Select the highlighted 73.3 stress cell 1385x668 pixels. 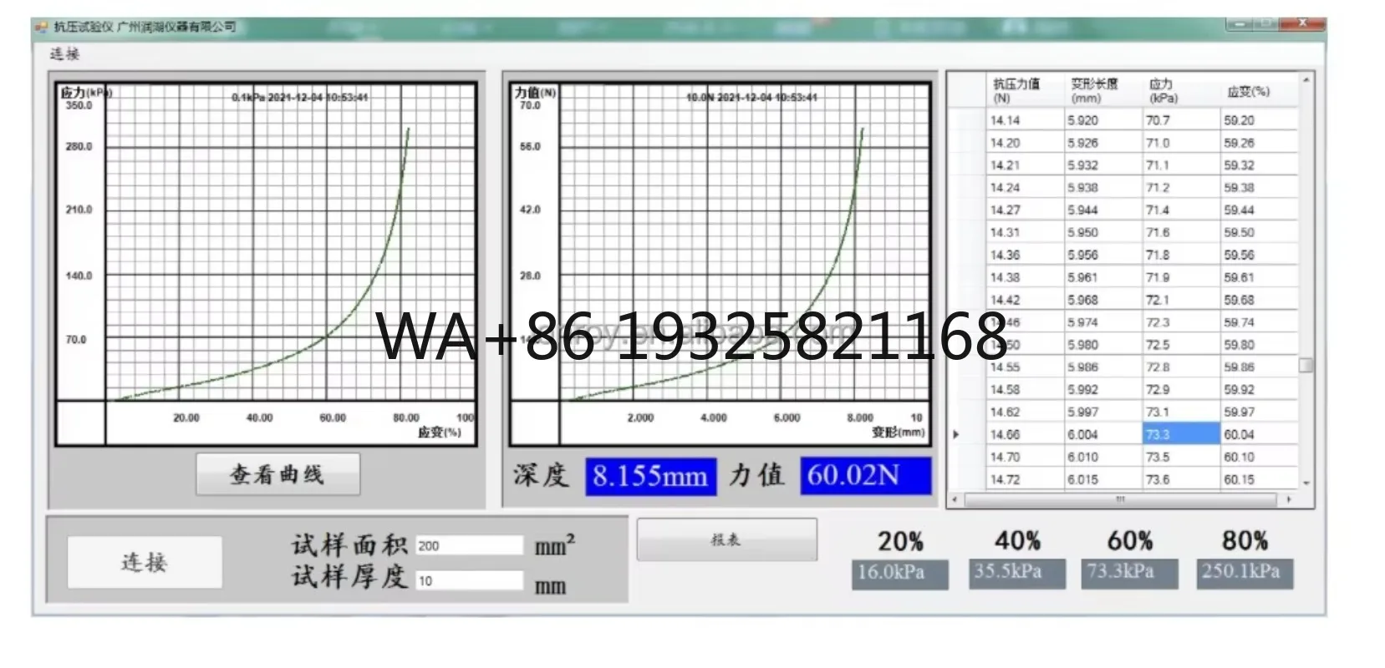1181,434
